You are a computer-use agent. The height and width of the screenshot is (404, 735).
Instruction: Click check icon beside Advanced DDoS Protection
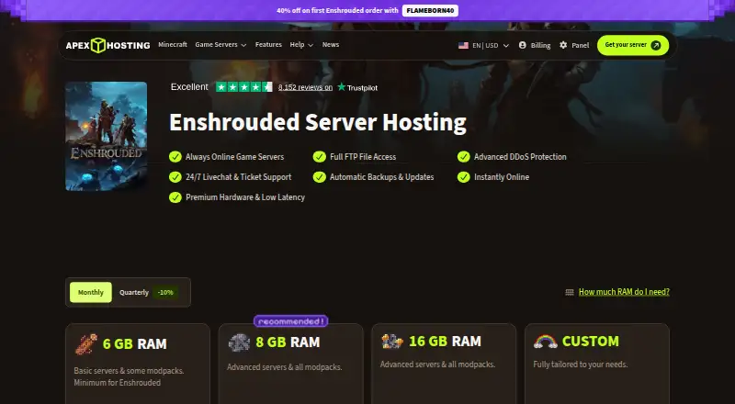(x=464, y=156)
